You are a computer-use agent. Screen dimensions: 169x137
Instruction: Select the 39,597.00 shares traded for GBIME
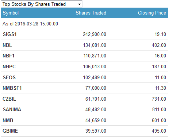point(96,131)
